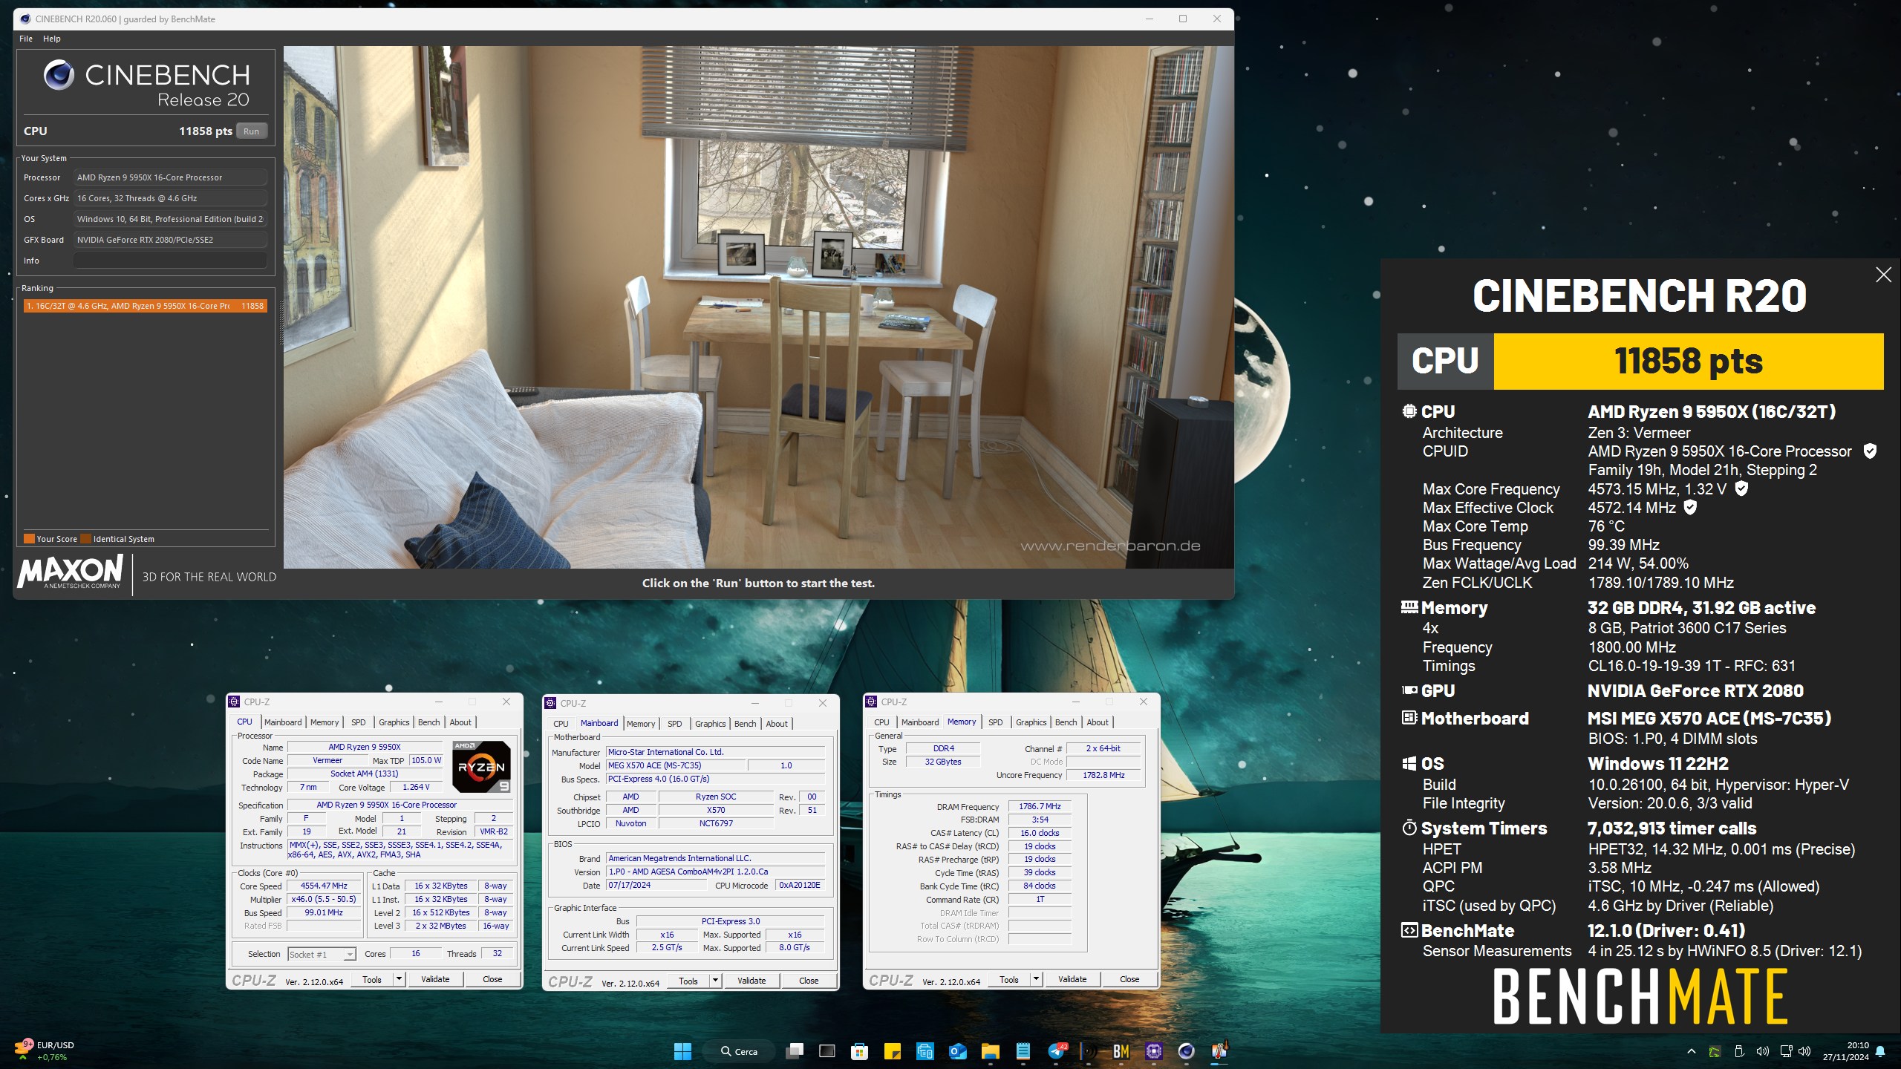The width and height of the screenshot is (1901, 1069).
Task: Open the Socket #1 selection dropdown
Action: point(322,954)
